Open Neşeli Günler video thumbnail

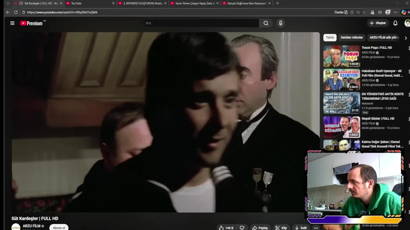[341, 127]
